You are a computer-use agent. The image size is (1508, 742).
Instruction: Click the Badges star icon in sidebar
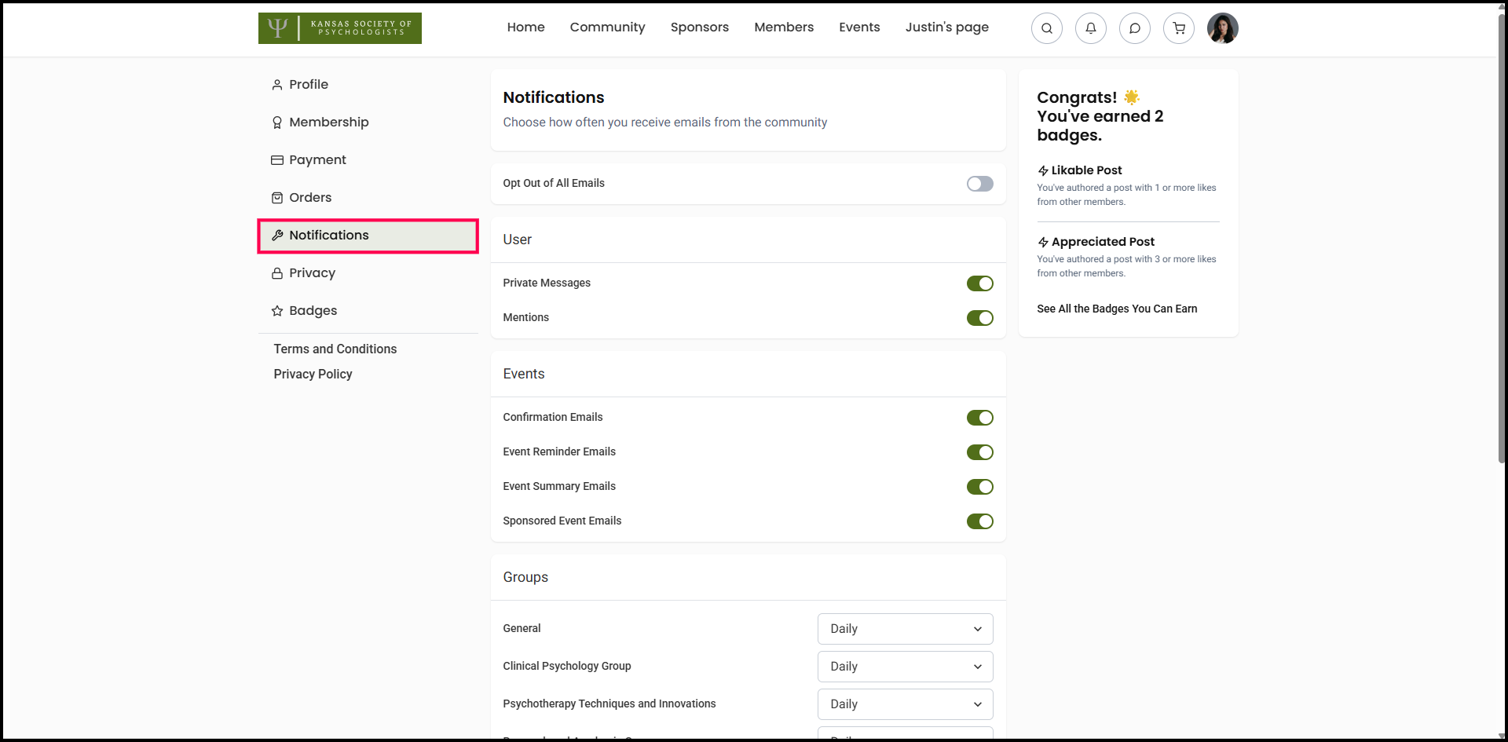[277, 311]
